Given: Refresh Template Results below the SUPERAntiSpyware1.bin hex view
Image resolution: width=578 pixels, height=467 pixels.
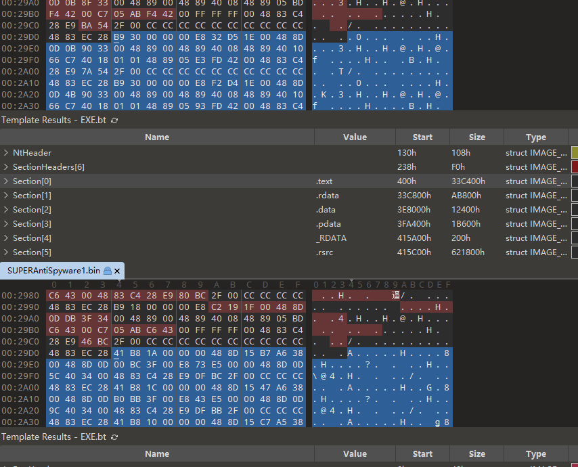Looking at the screenshot, I should click(114, 437).
